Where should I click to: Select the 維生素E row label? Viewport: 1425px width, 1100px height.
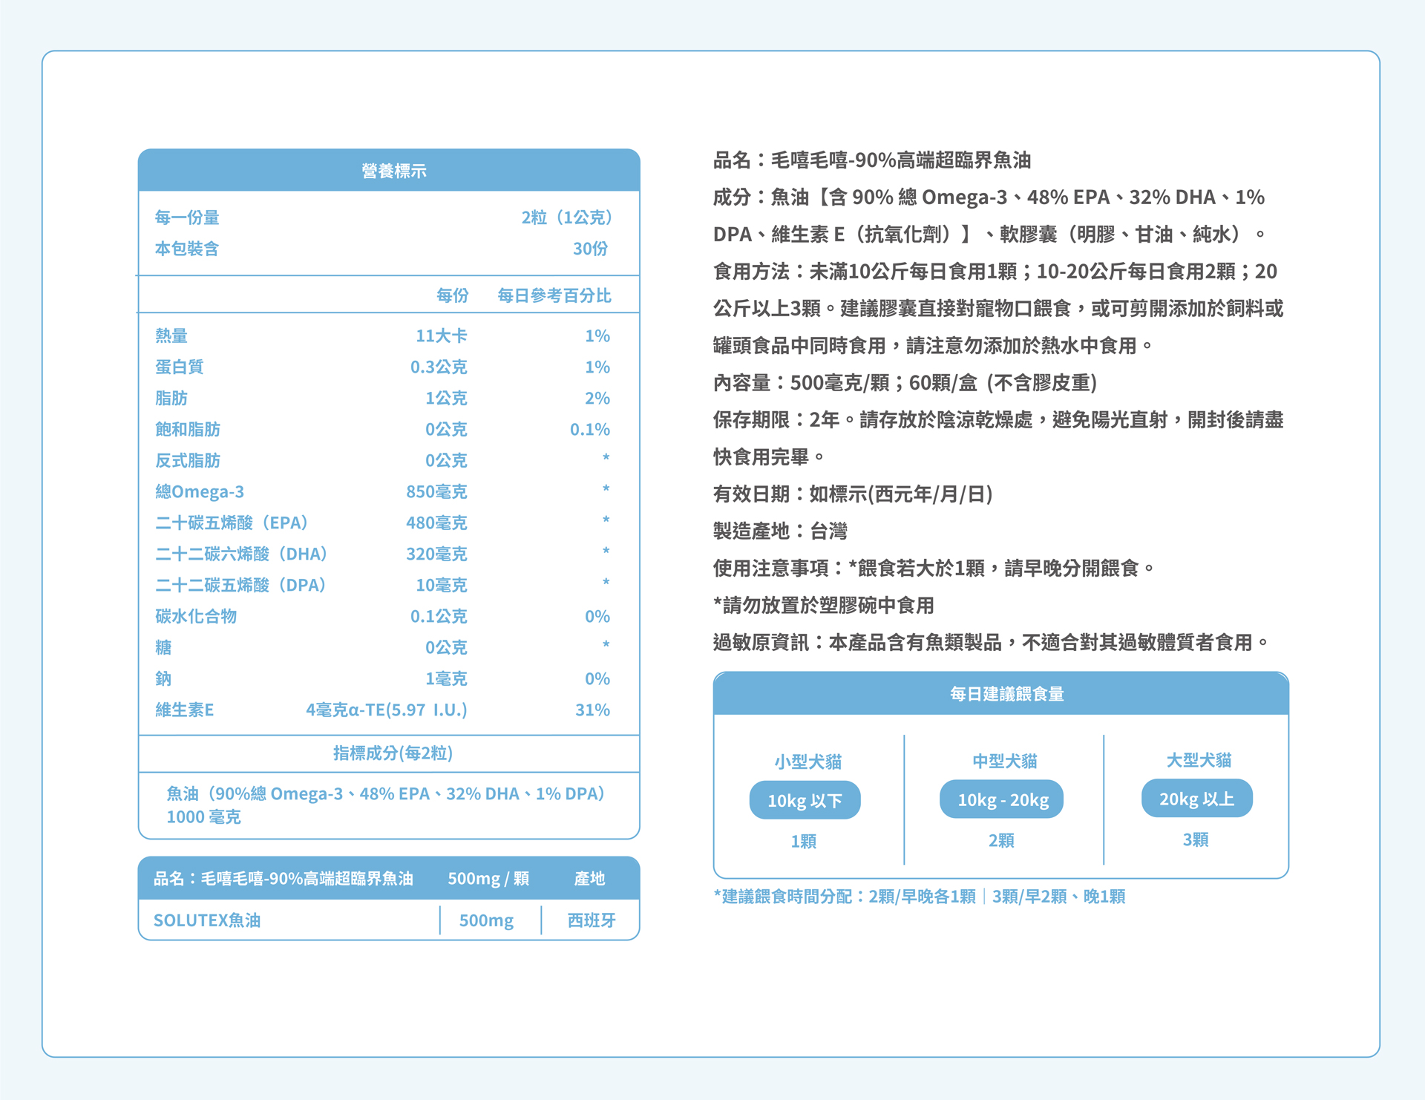click(184, 710)
